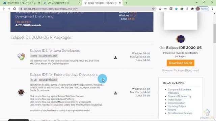The width and height of the screenshot is (216, 121).
Task: Open the Documentation related link
Action: [177, 103]
